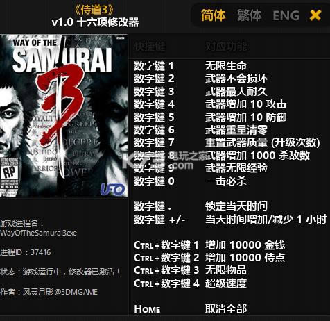Click the author credit 风灵月影@3DMGAME
This screenshot has width=330, height=321.
60,292
